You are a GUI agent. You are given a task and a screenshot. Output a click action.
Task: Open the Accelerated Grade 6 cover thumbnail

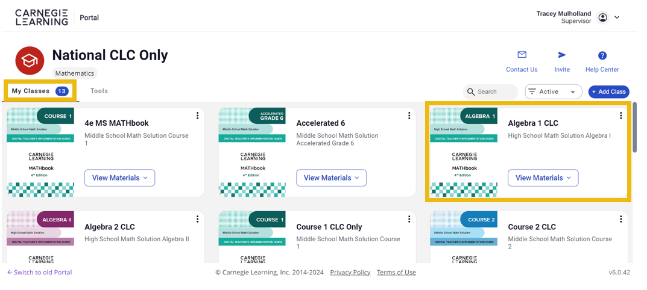click(x=252, y=152)
